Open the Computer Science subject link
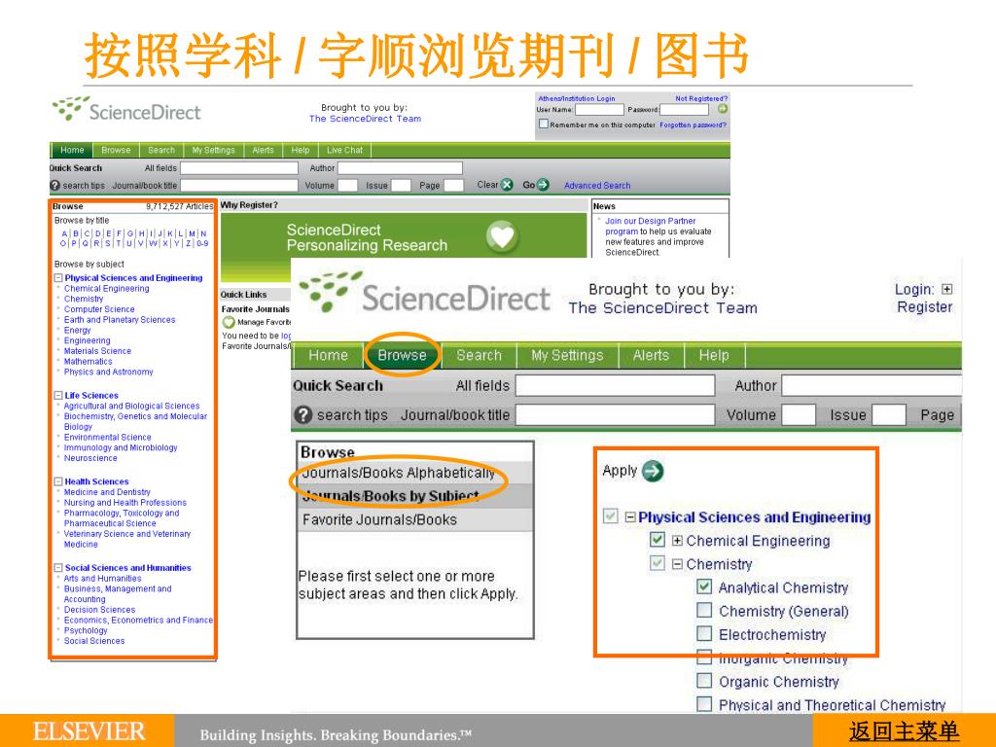Viewport: 996px width, 747px height. click(99, 309)
